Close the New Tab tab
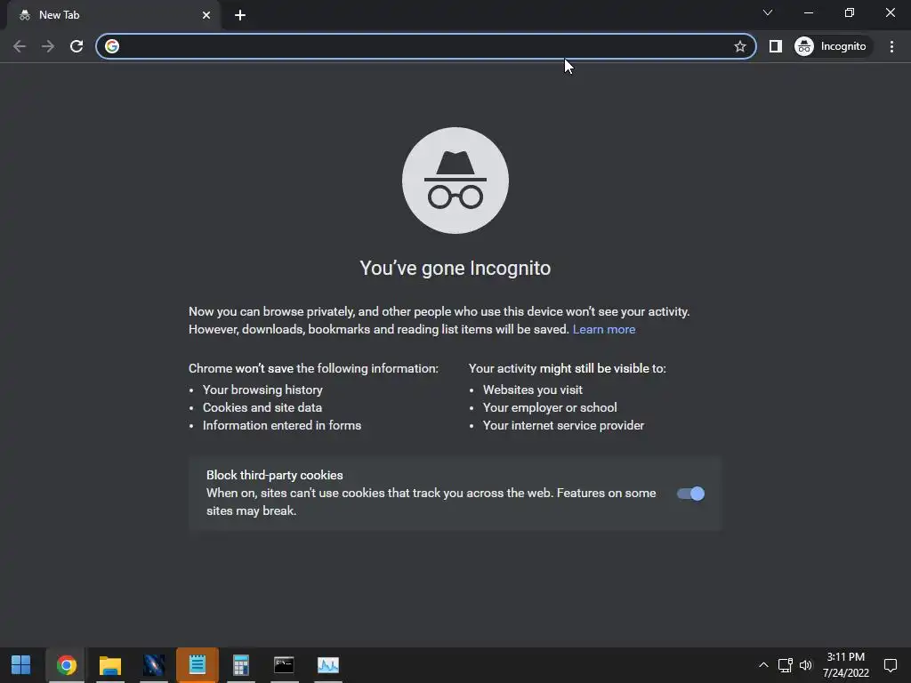The image size is (911, 683). tap(206, 15)
